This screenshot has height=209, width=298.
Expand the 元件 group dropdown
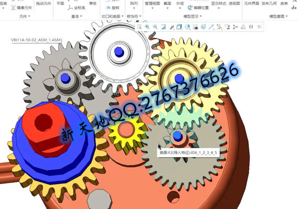coord(25,16)
